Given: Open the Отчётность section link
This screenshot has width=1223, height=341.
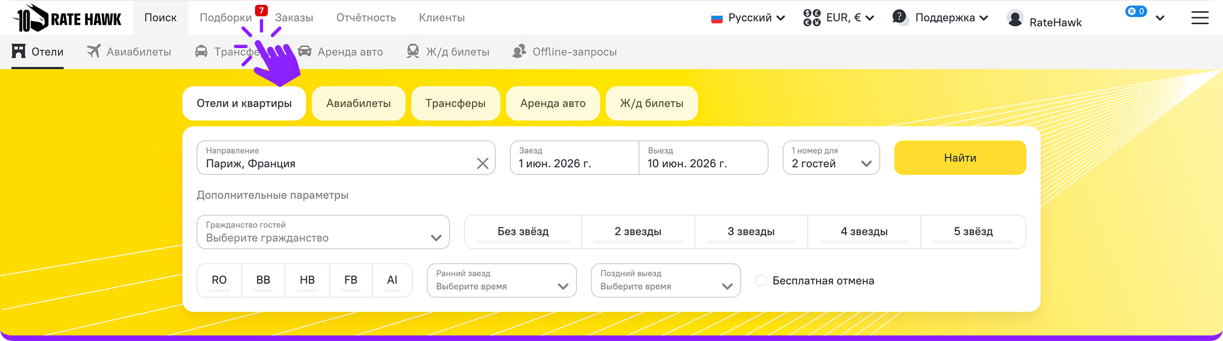Looking at the screenshot, I should tap(366, 18).
